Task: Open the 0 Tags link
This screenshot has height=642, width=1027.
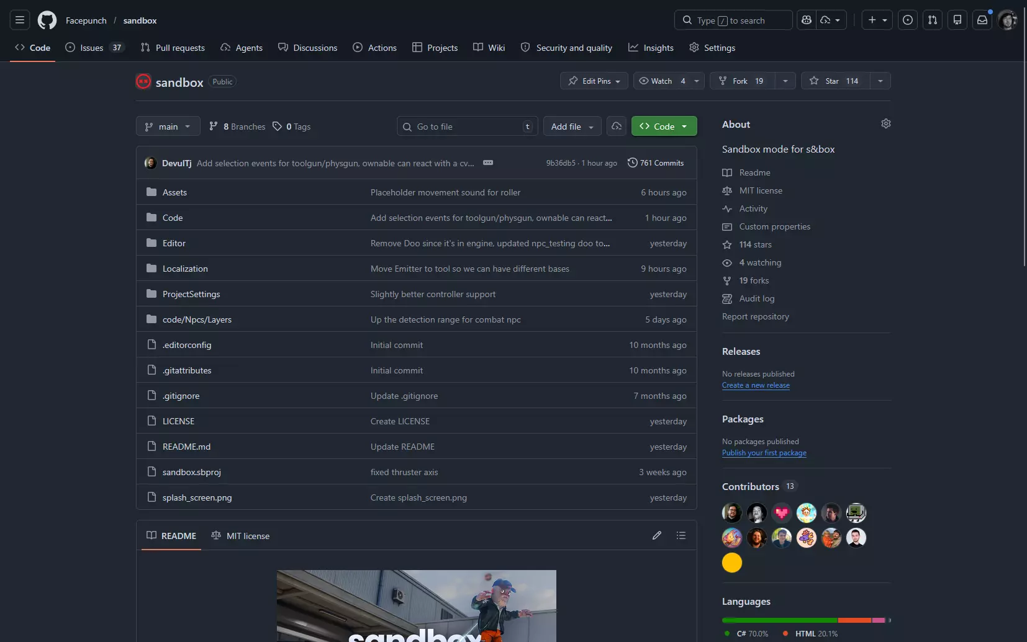Action: (292, 127)
